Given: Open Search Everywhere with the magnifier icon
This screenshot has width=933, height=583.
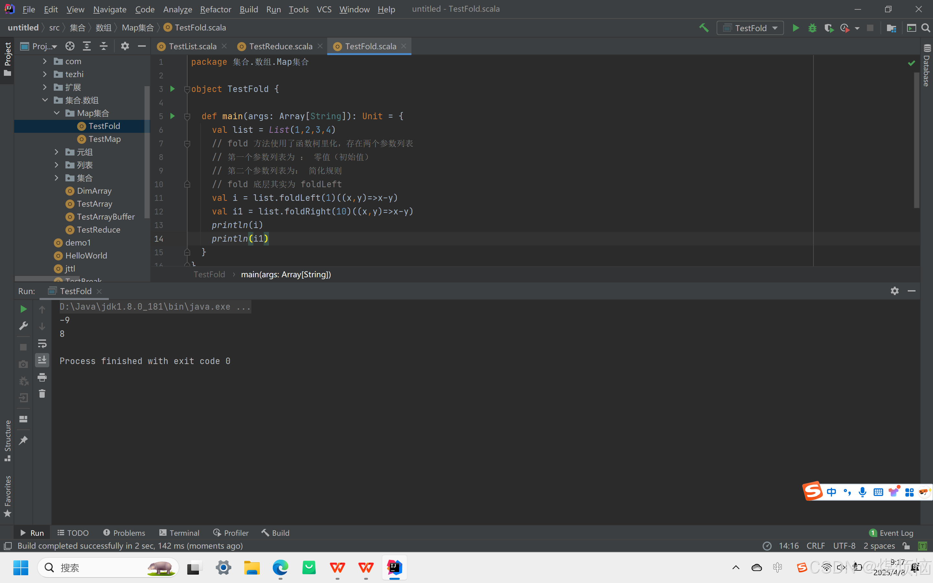Looking at the screenshot, I should pos(926,28).
